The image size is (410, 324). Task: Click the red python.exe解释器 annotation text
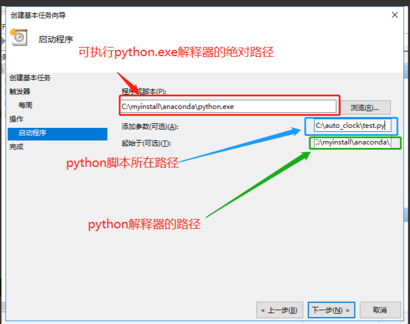(176, 53)
